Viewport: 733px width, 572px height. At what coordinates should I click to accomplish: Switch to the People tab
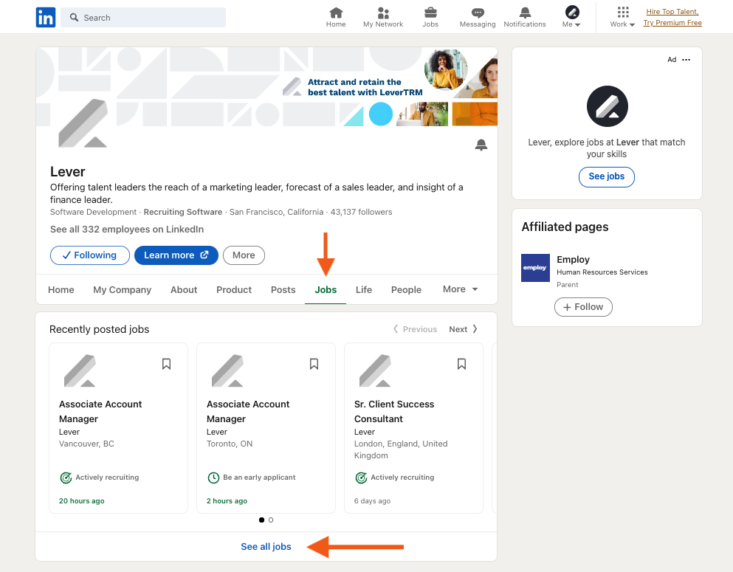[406, 290]
